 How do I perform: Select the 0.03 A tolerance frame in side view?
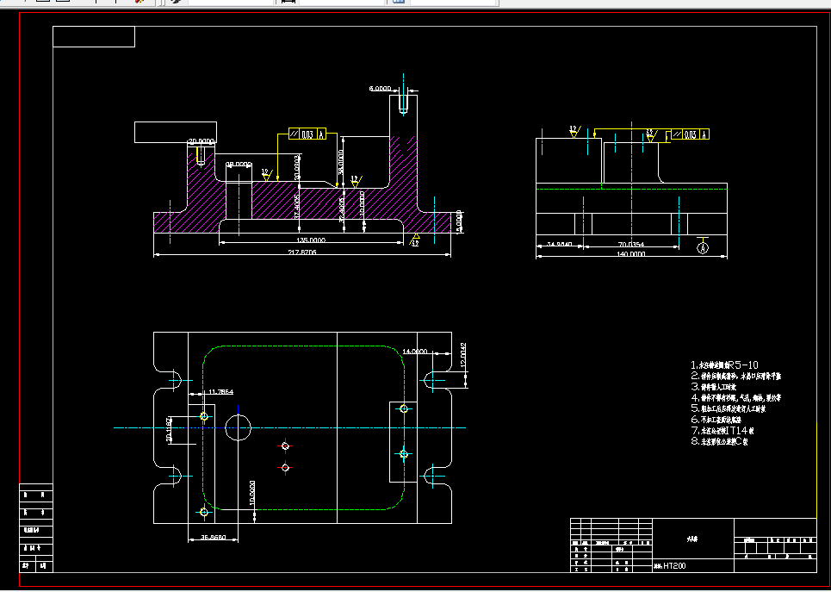tap(691, 134)
